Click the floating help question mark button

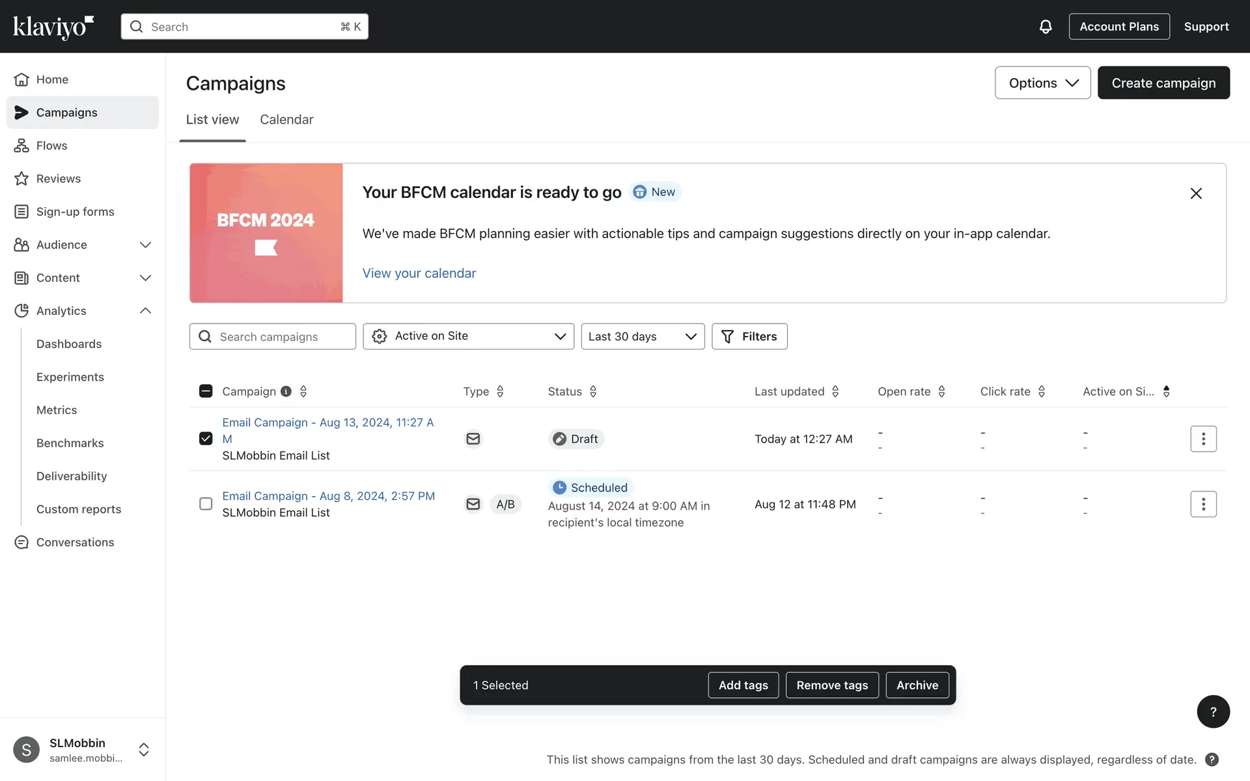click(x=1213, y=711)
